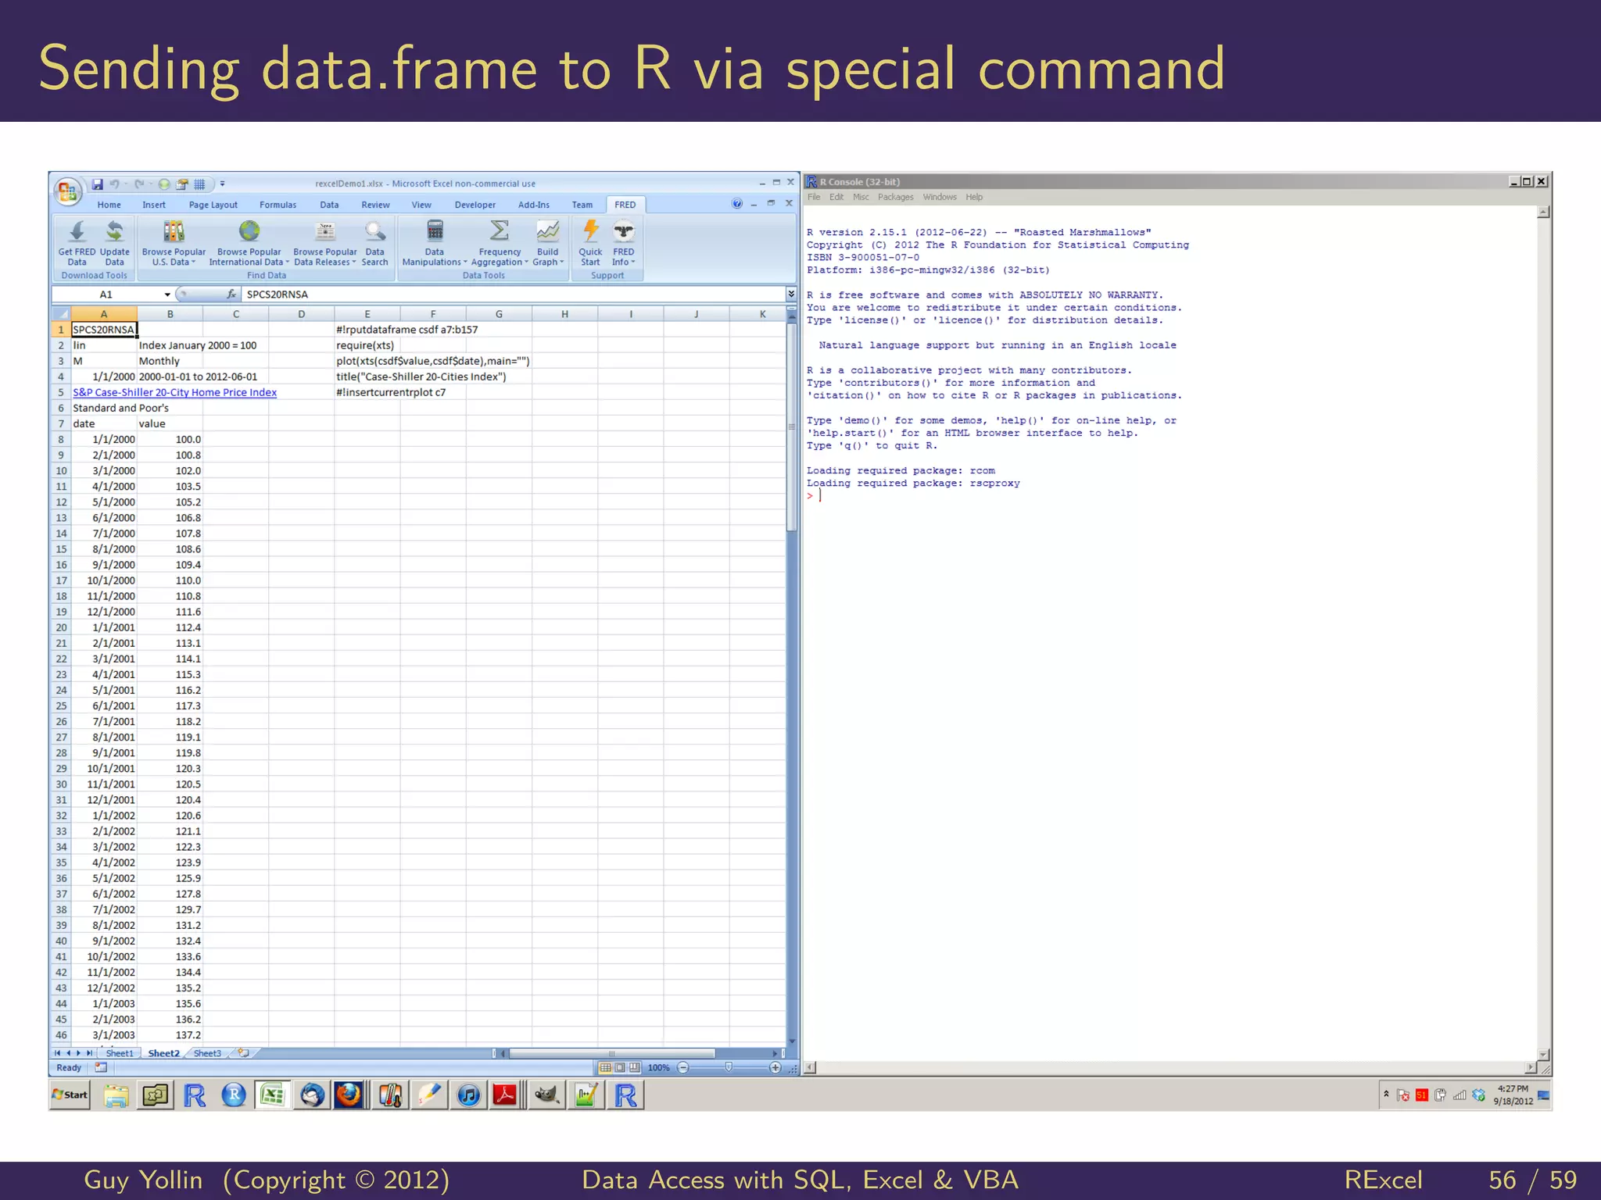Click the Select All corner of the grid
Image resolution: width=1601 pixels, height=1200 pixels.
point(61,314)
